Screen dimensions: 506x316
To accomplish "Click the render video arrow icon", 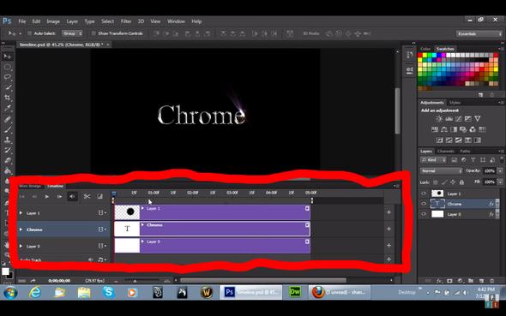I will coord(33,281).
